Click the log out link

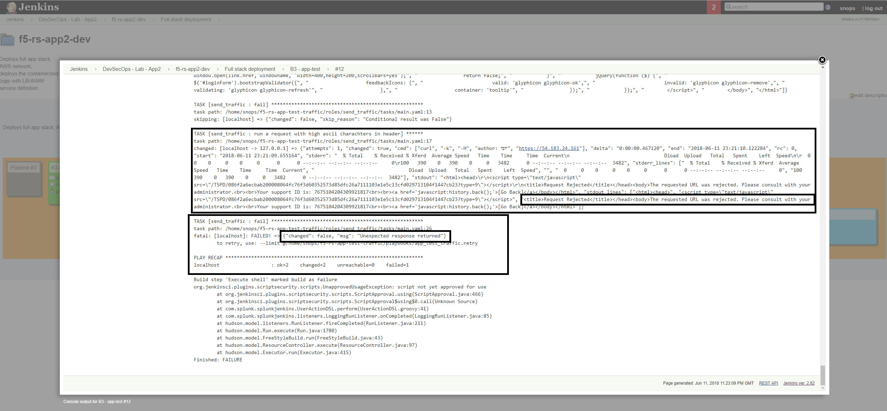[874, 8]
